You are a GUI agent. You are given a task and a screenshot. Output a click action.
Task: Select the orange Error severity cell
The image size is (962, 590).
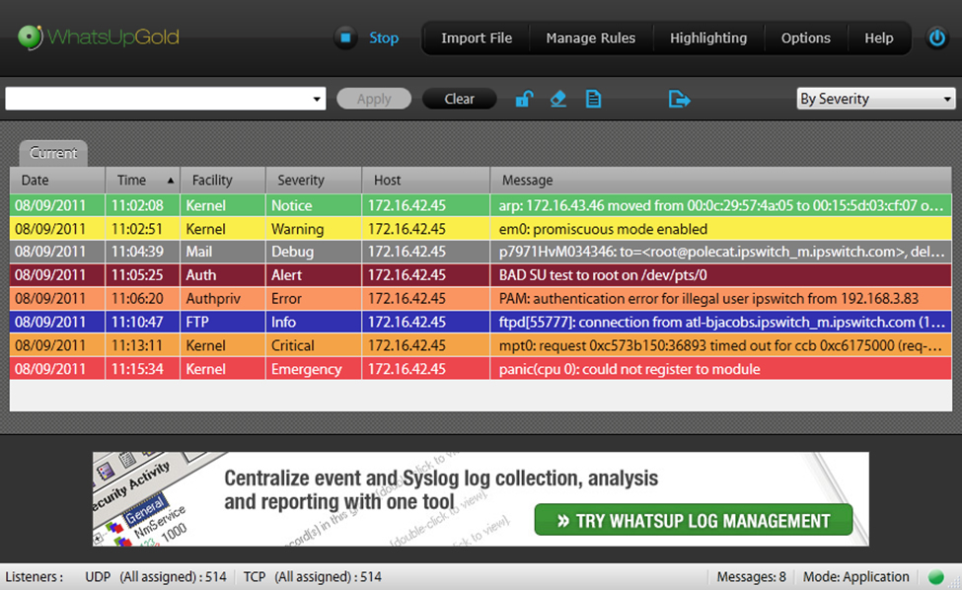pos(314,299)
